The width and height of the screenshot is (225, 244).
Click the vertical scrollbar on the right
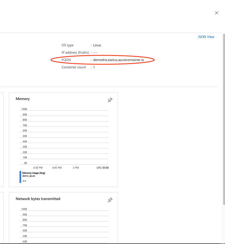(x=223, y=118)
